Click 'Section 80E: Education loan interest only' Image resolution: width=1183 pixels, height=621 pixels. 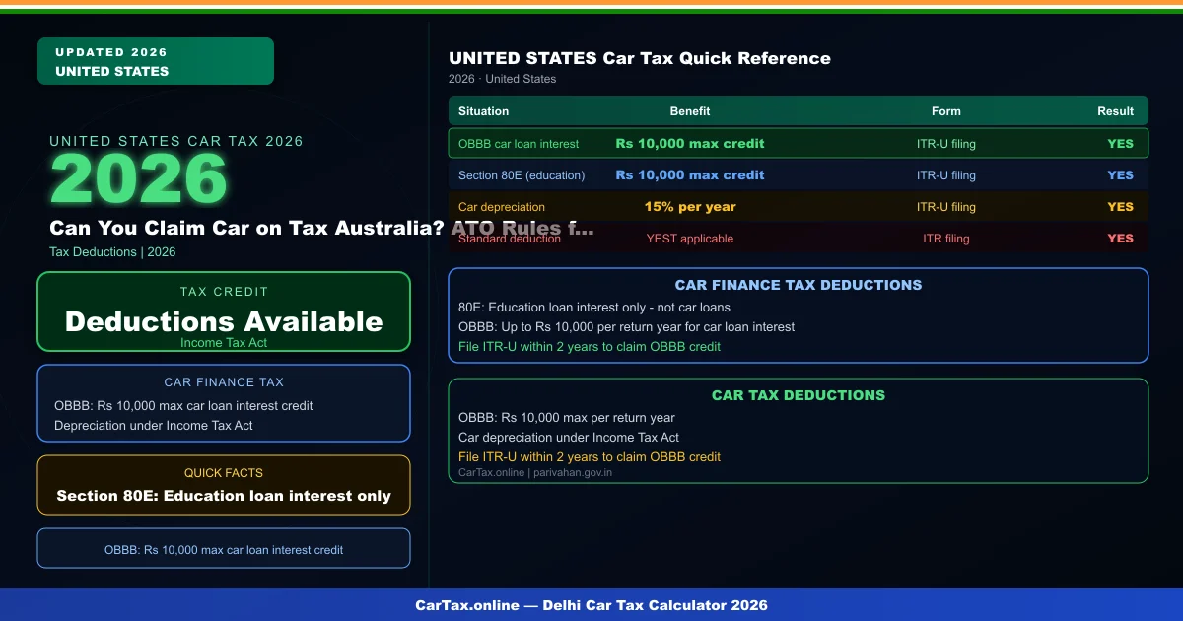[x=224, y=496]
